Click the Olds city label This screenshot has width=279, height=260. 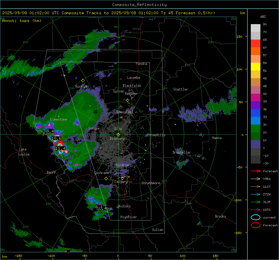pos(118,129)
